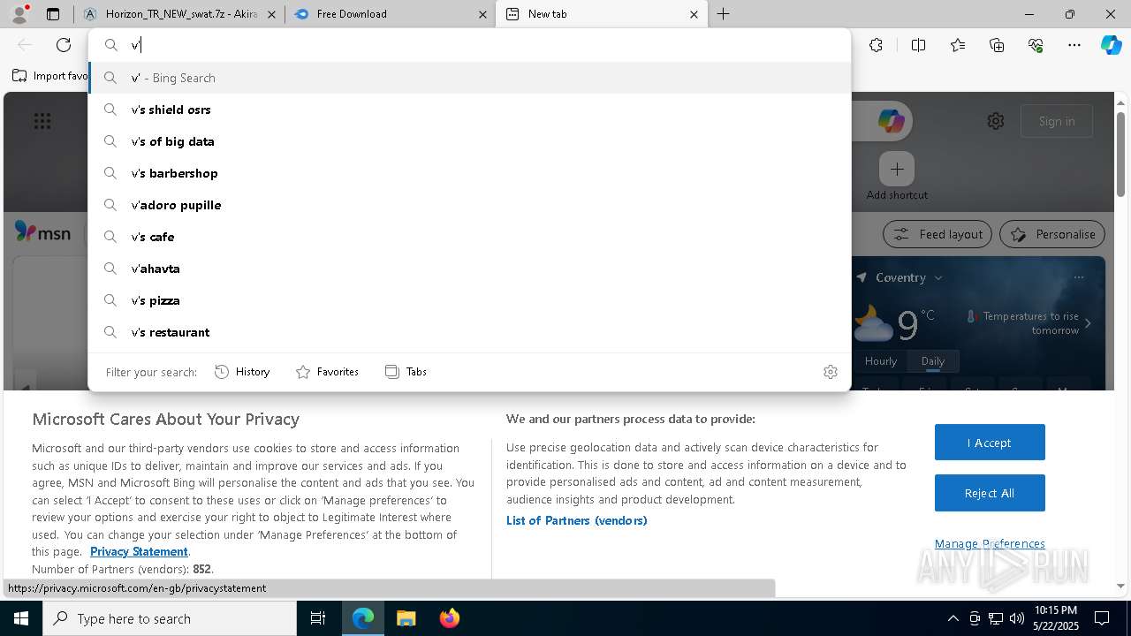
Task: Open the Extensions puzzle icon
Action: click(x=876, y=45)
